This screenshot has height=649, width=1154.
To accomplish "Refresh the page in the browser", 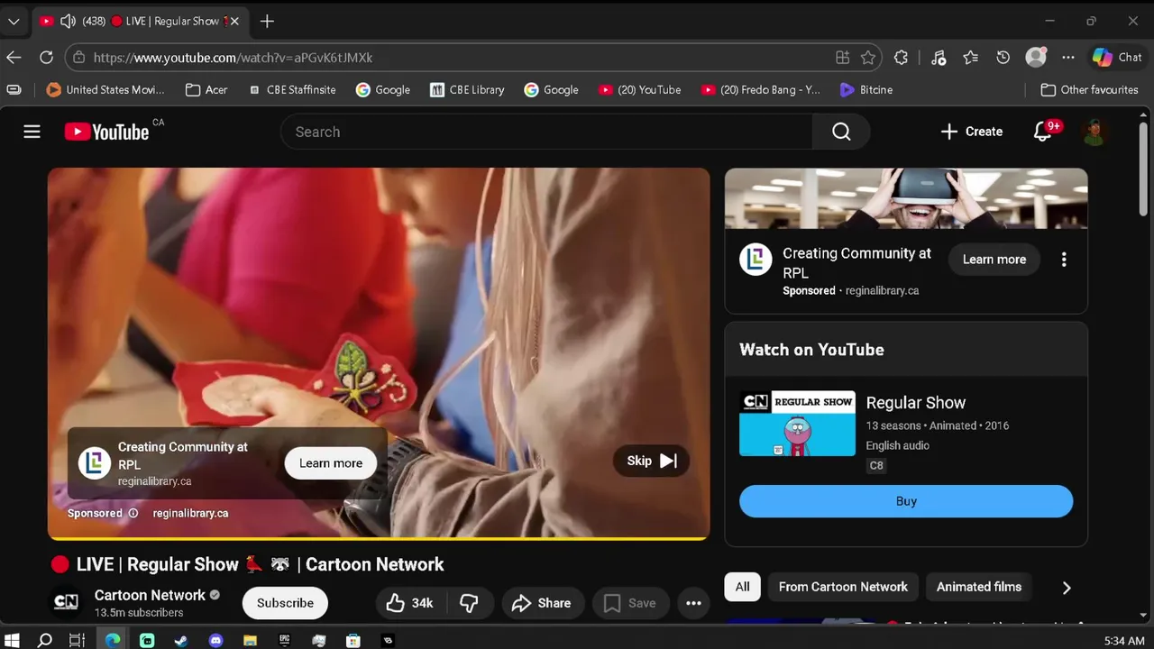I will pos(46,57).
